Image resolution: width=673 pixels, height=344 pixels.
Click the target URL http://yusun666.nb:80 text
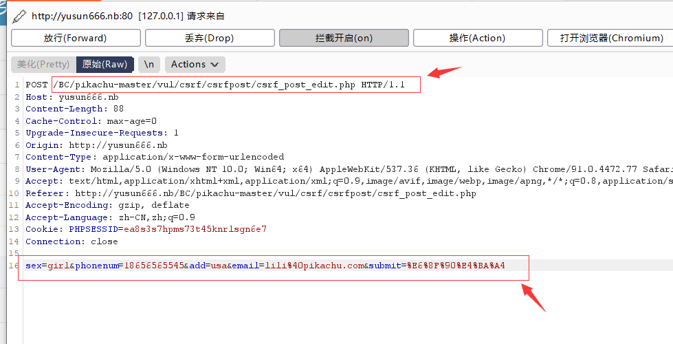pos(82,17)
